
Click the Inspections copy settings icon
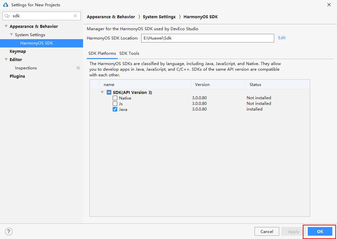pyautogui.click(x=78, y=68)
